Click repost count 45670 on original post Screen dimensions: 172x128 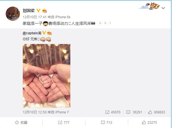pos(113,112)
